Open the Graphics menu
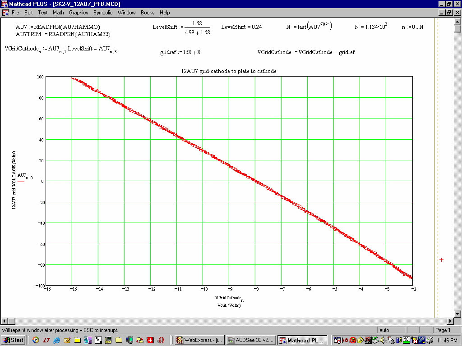The height and width of the screenshot is (346, 462). pos(78,13)
